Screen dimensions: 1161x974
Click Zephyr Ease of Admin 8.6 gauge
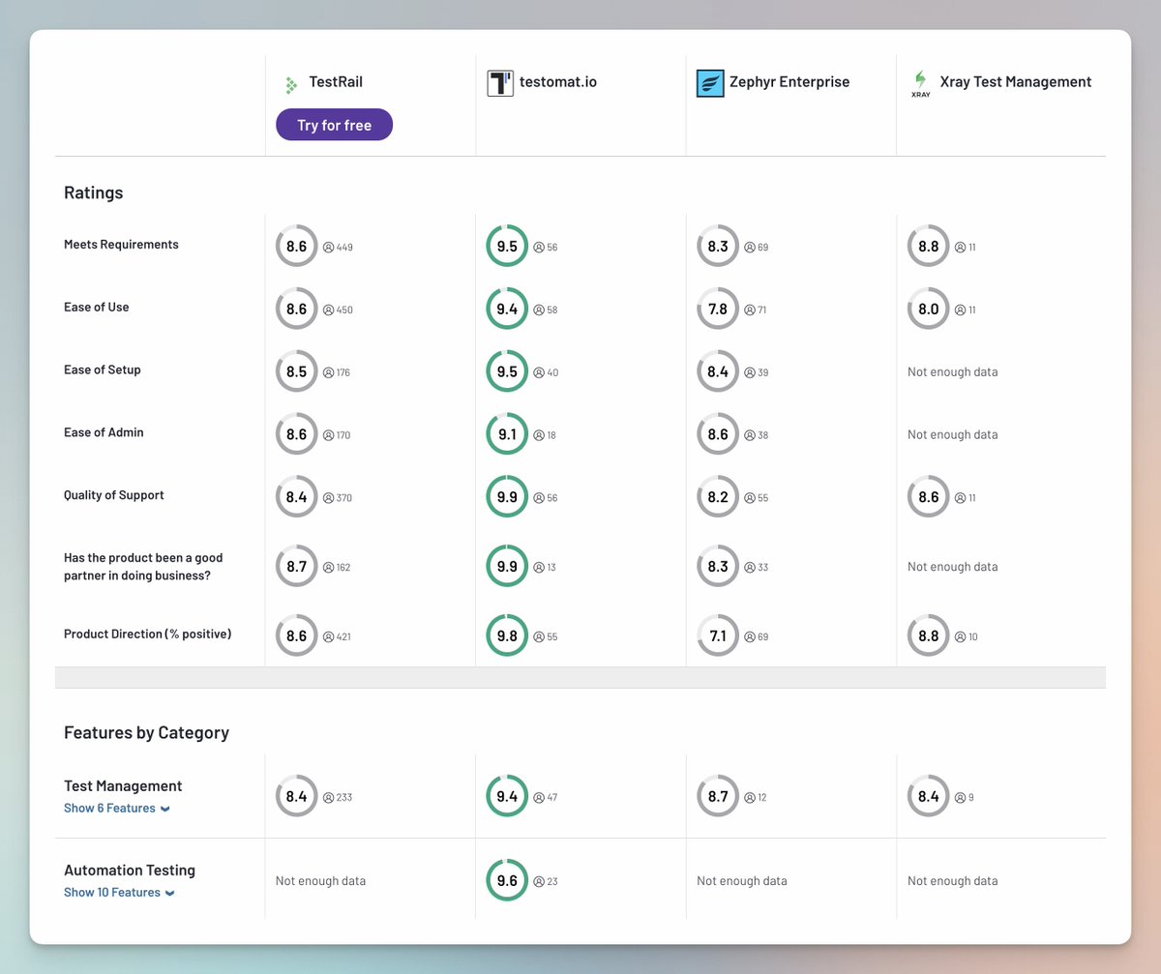click(x=718, y=435)
